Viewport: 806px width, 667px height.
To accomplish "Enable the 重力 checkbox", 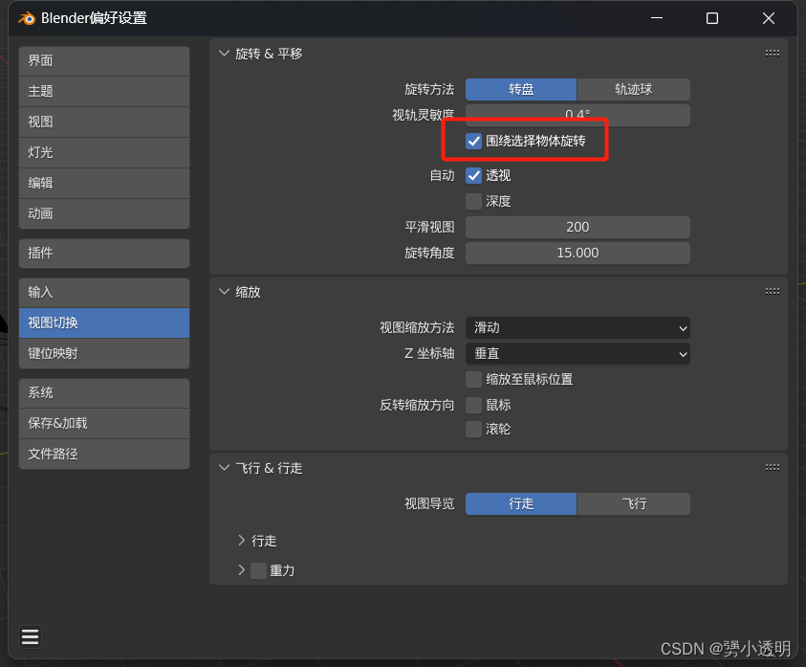I will tap(258, 570).
